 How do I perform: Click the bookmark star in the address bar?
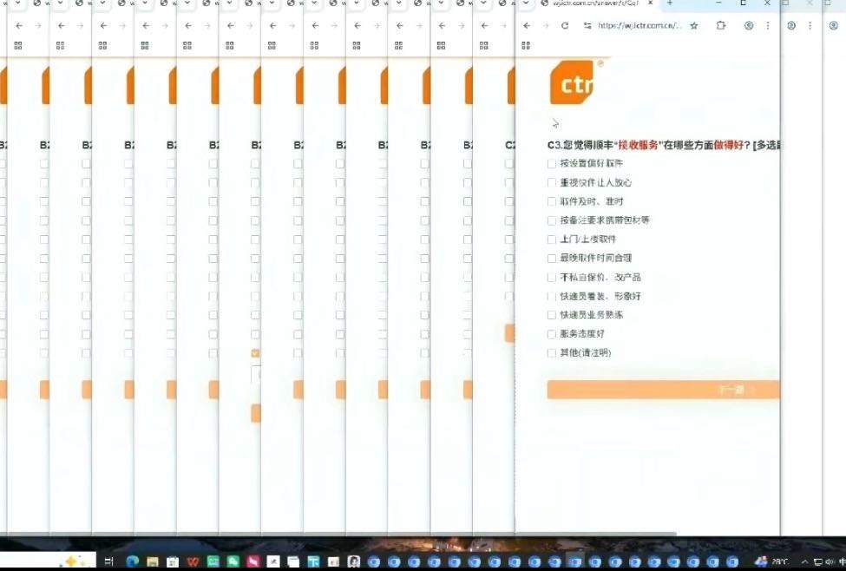[694, 25]
